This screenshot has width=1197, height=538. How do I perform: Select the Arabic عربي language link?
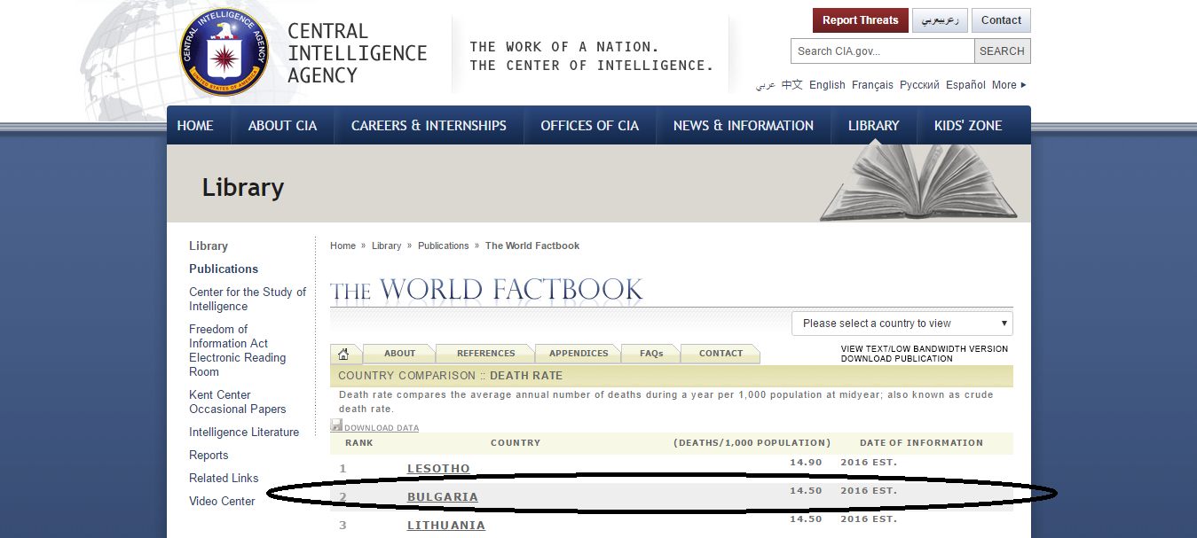tap(765, 85)
